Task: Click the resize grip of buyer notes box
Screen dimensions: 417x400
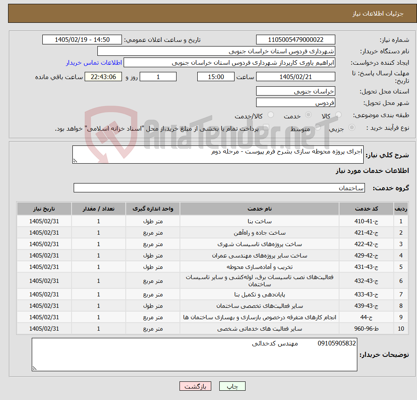Action: [x=34, y=368]
